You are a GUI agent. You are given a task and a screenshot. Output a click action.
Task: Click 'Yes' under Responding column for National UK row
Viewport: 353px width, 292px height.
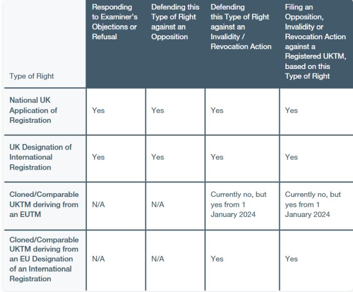[x=98, y=110]
